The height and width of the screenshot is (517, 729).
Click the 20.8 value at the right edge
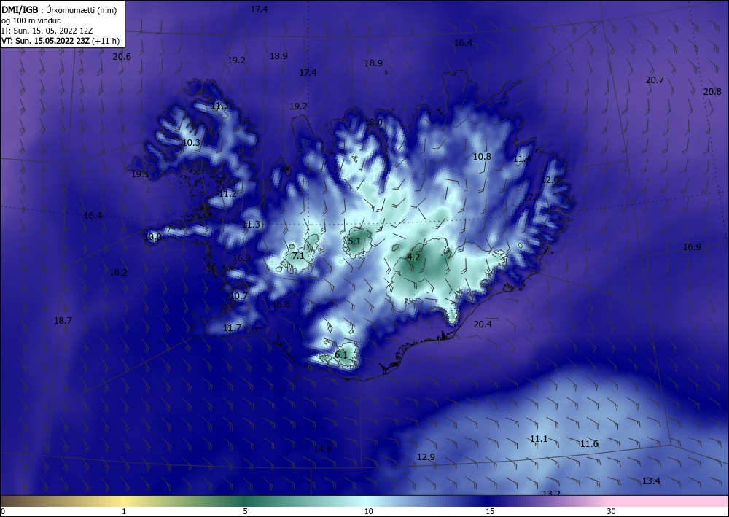pos(712,92)
